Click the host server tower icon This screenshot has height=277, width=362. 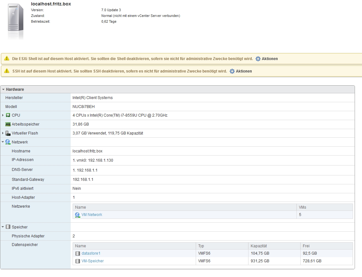tap(16, 21)
